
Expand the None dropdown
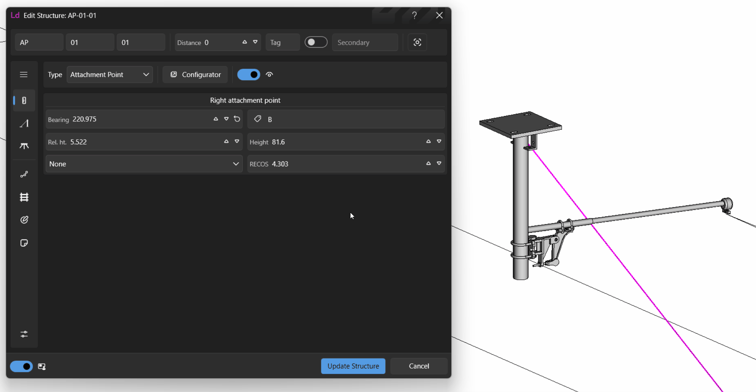coord(144,164)
